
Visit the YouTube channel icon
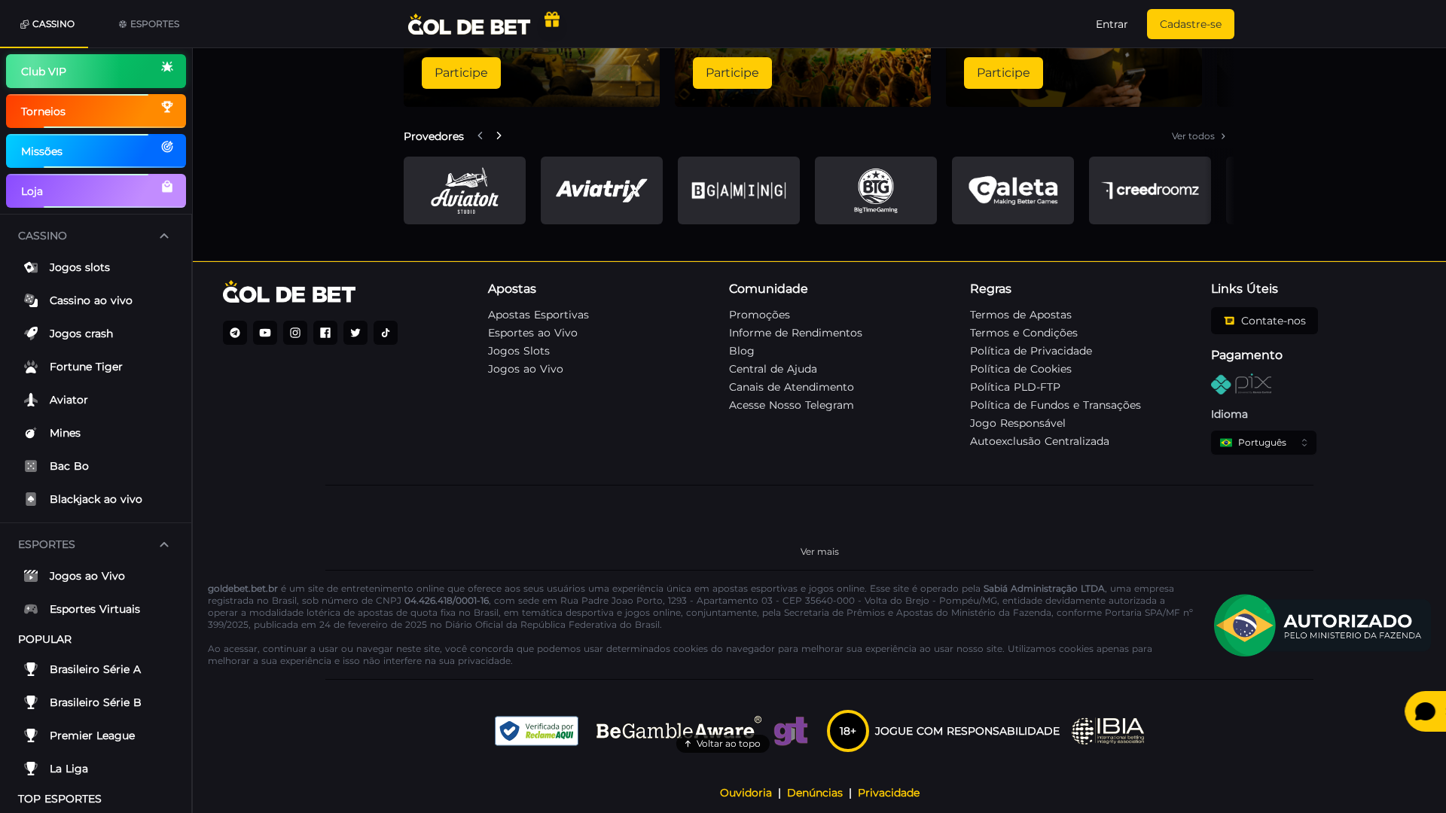[x=265, y=333]
